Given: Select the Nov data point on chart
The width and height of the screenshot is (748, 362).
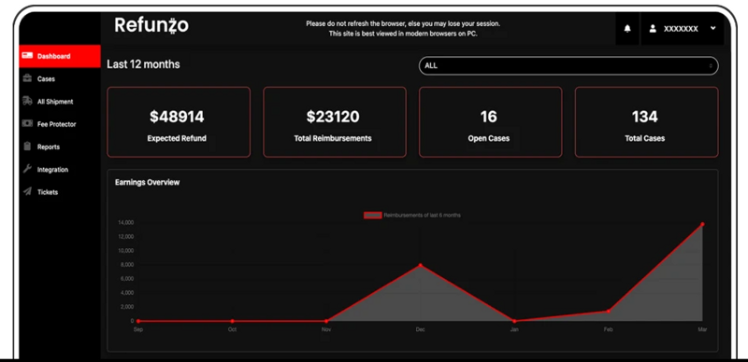Looking at the screenshot, I should coord(326,321).
